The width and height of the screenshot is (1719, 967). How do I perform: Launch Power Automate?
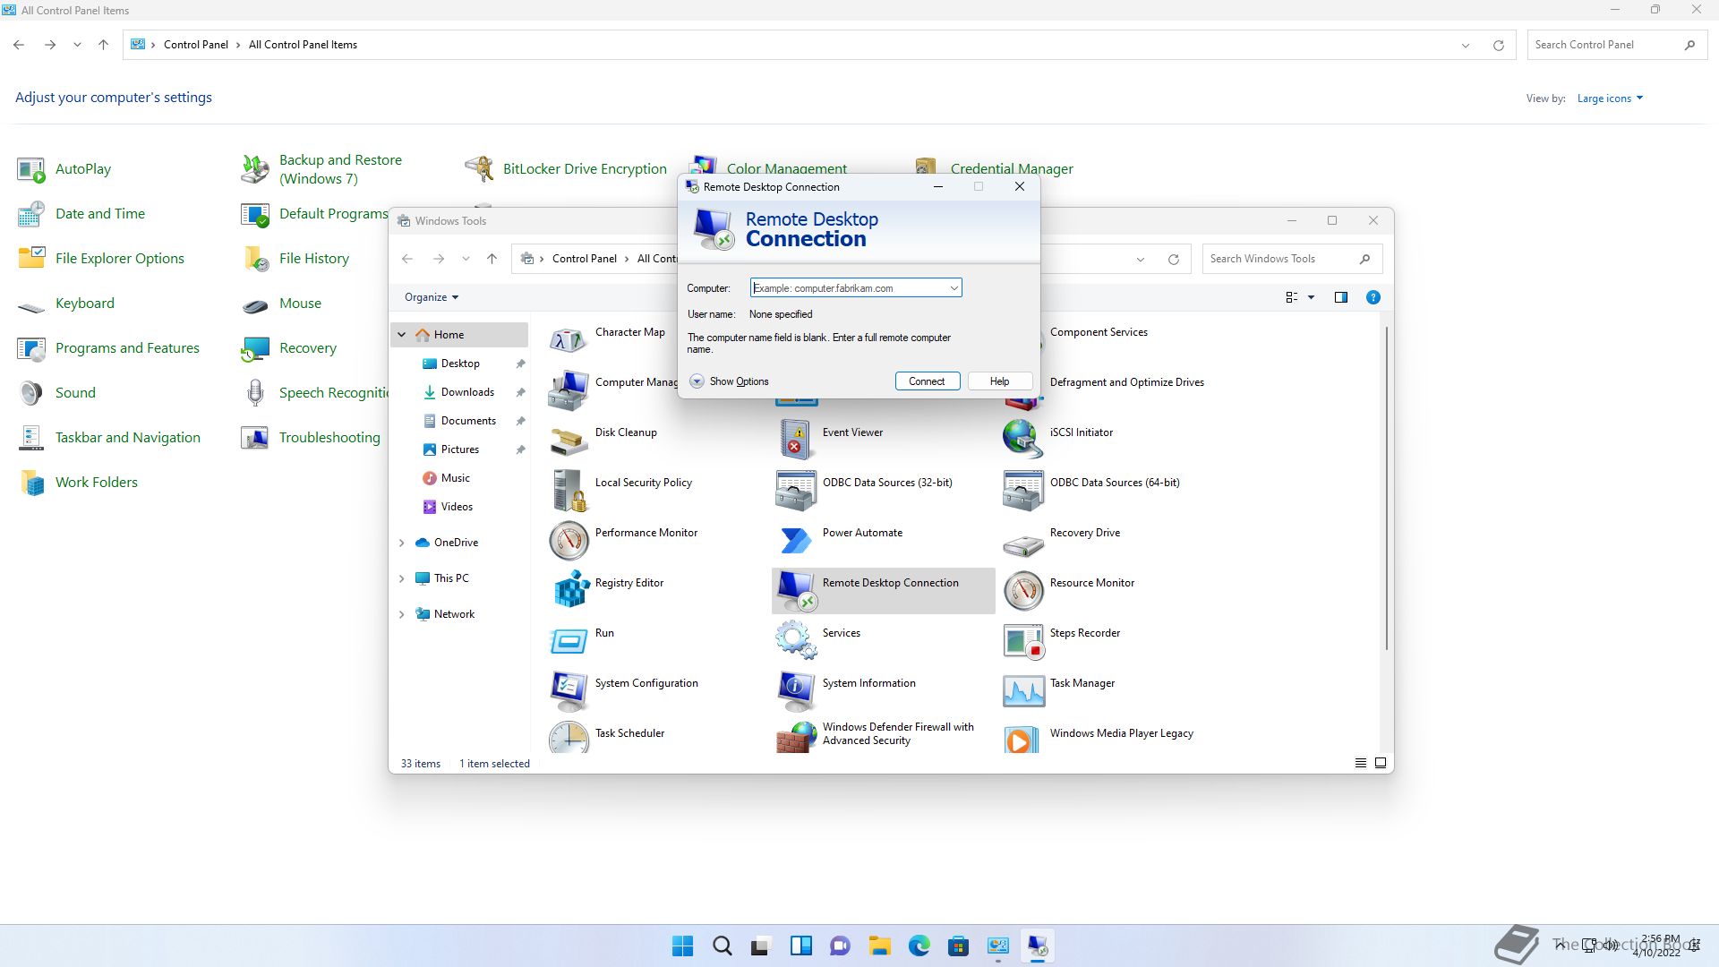pyautogui.click(x=840, y=540)
